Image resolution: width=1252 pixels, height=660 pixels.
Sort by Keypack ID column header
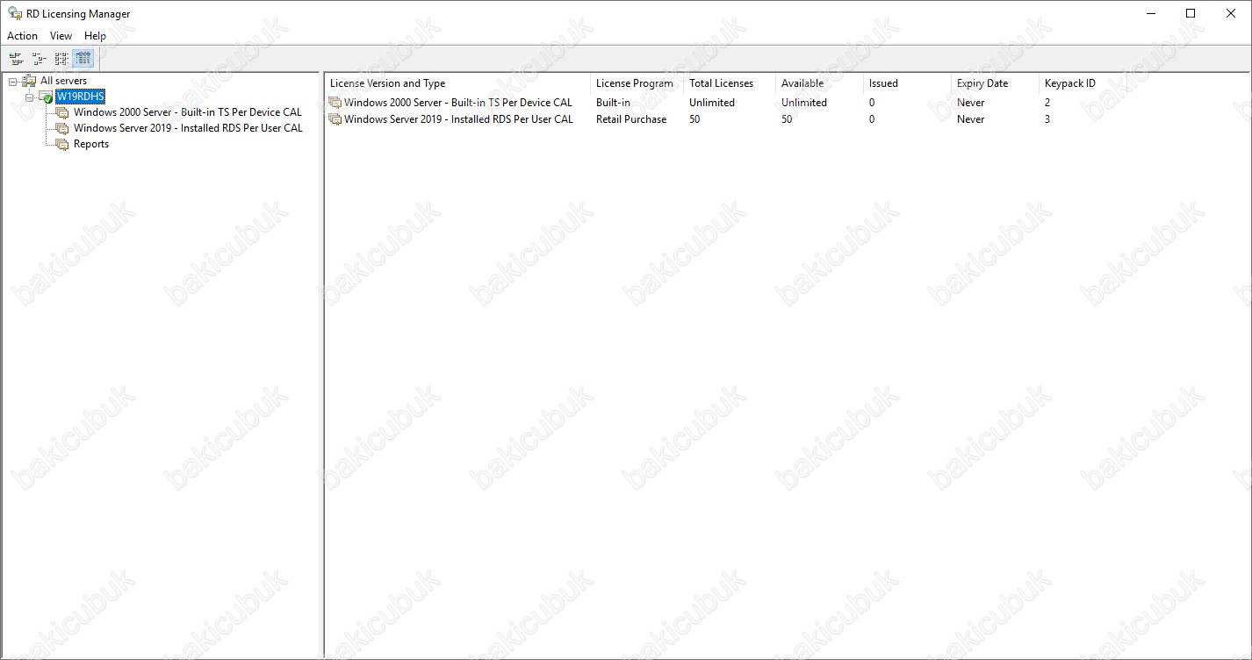(x=1083, y=83)
